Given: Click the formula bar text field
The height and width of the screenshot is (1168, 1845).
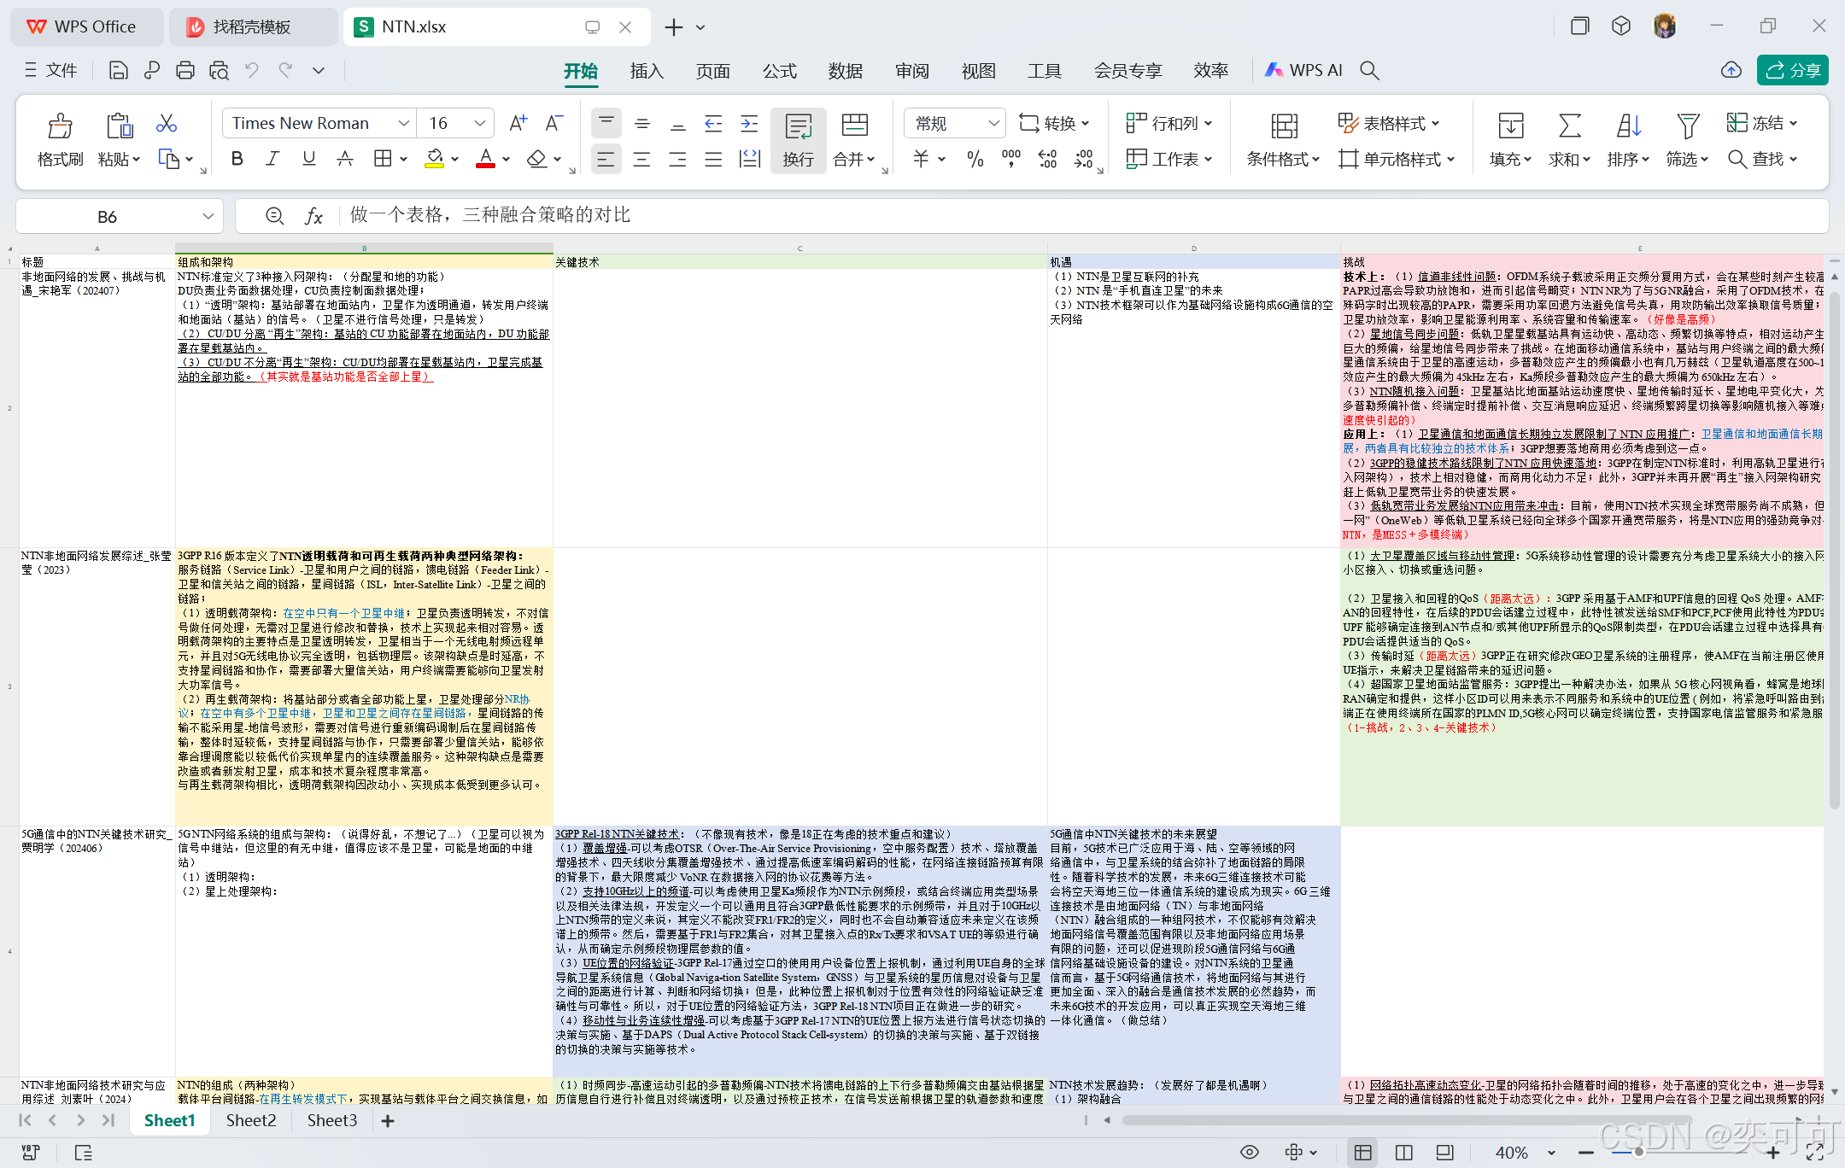Looking at the screenshot, I should [1025, 216].
